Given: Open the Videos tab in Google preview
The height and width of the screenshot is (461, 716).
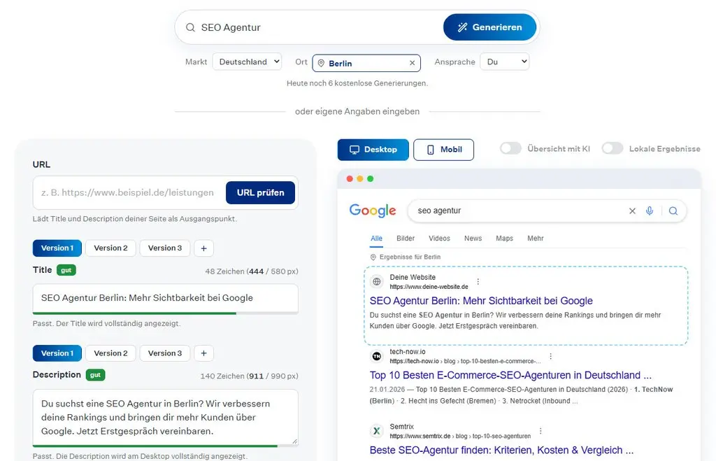Looking at the screenshot, I should 439,239.
